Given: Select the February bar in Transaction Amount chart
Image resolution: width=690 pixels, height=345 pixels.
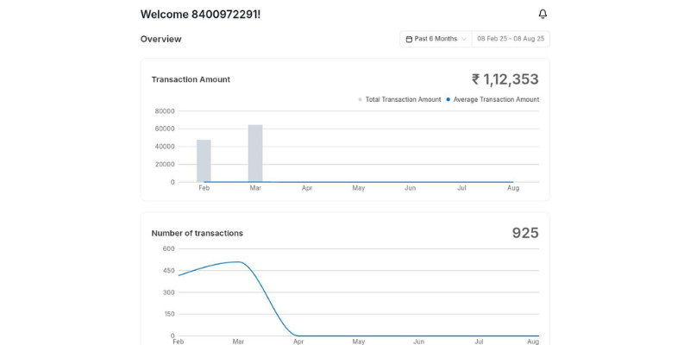Looking at the screenshot, I should (204, 161).
